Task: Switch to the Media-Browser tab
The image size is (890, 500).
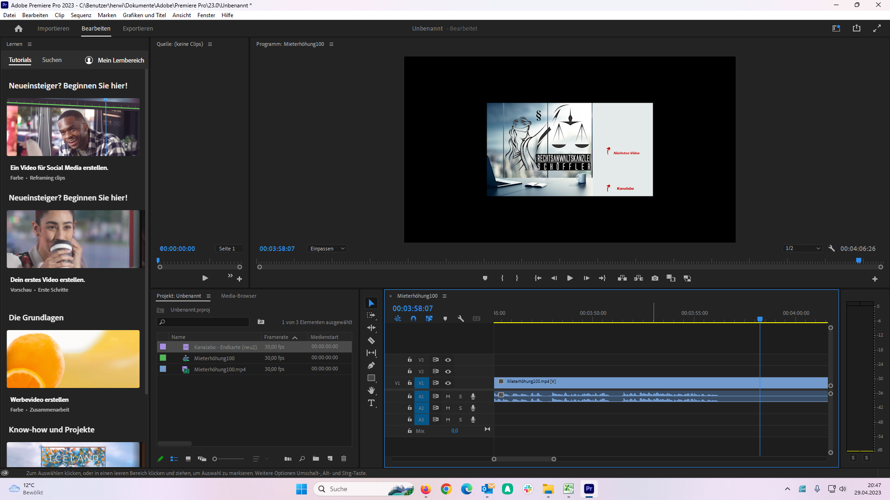Action: coord(238,296)
